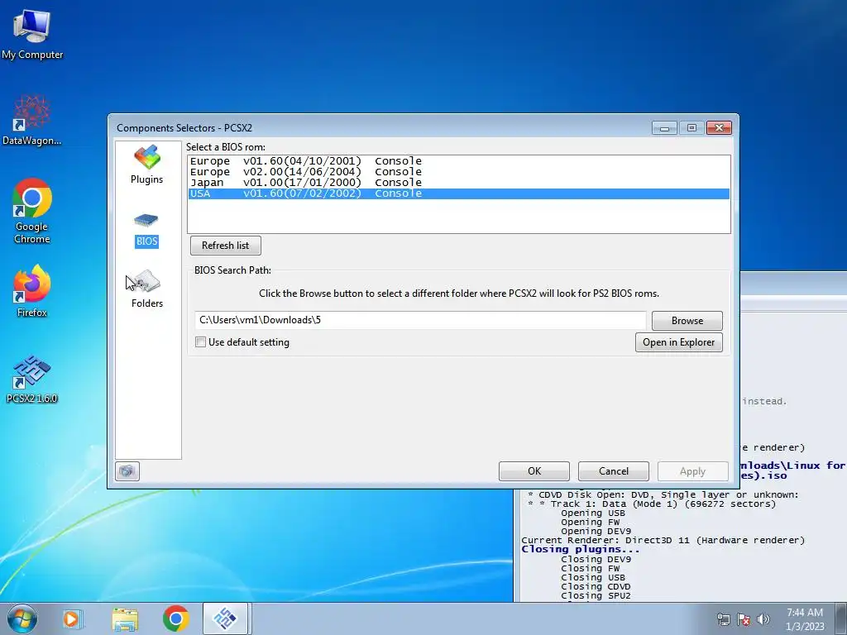Select Europe v01.60 BIOS rom

click(458, 161)
